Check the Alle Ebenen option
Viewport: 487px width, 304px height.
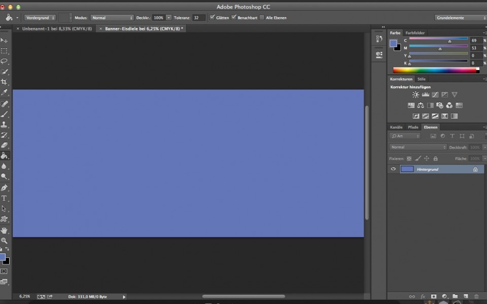[262, 17]
